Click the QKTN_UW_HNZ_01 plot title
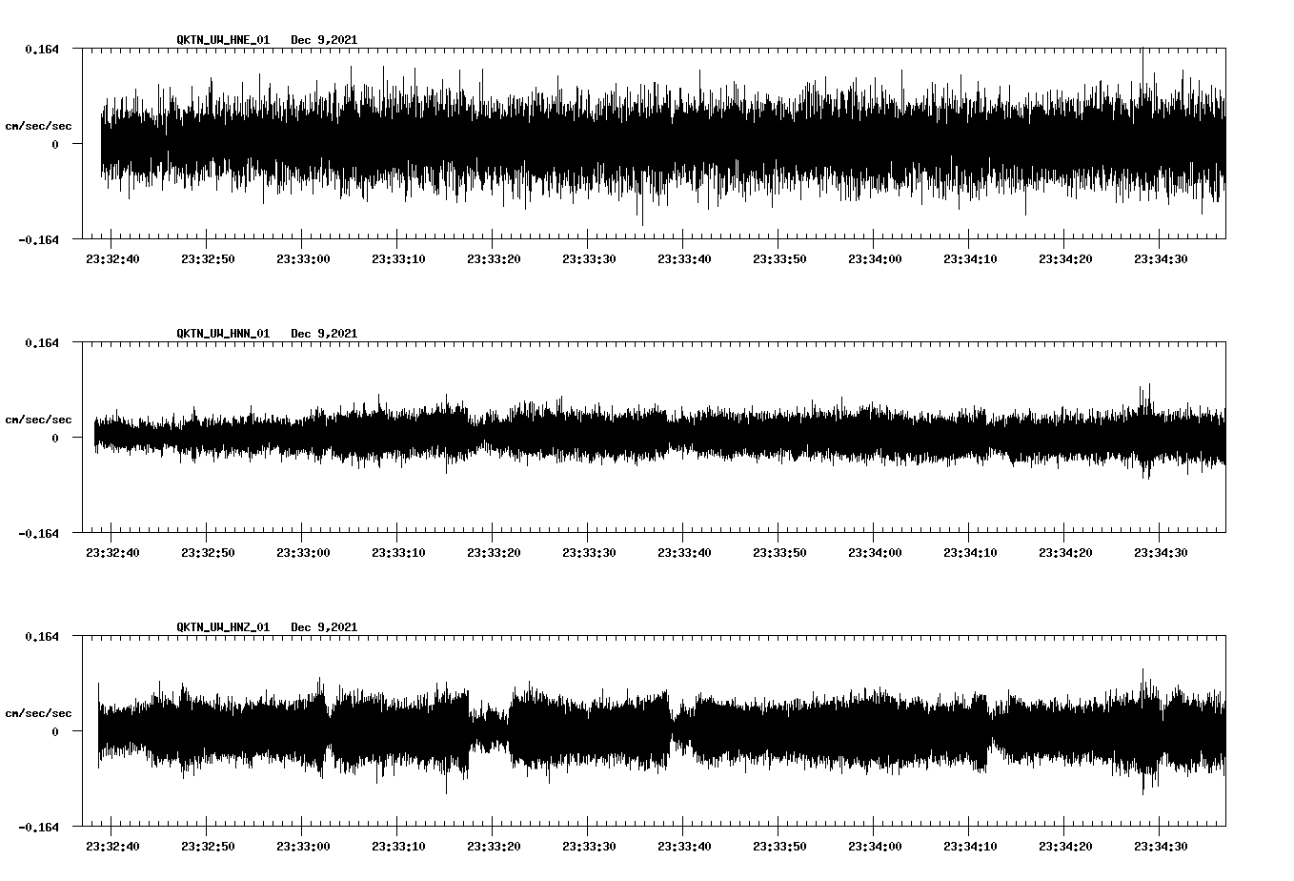Viewport: 1294px width, 881px height. click(x=223, y=627)
